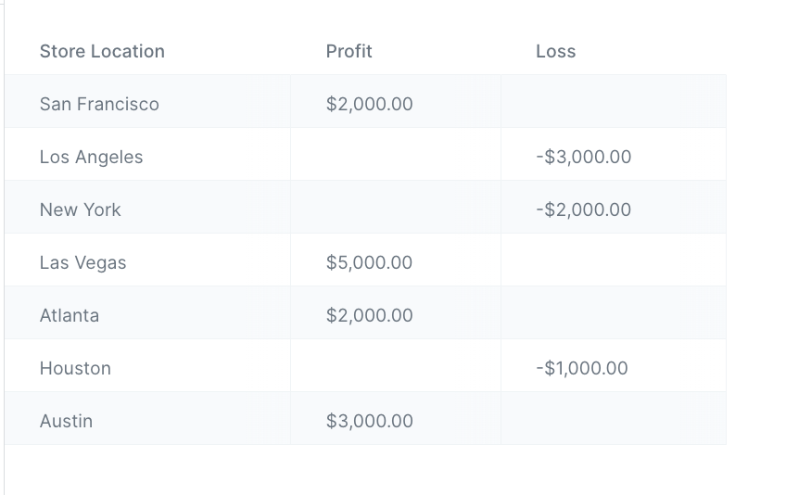Click the $3,000.00 profit value
786x495 pixels.
(x=369, y=422)
